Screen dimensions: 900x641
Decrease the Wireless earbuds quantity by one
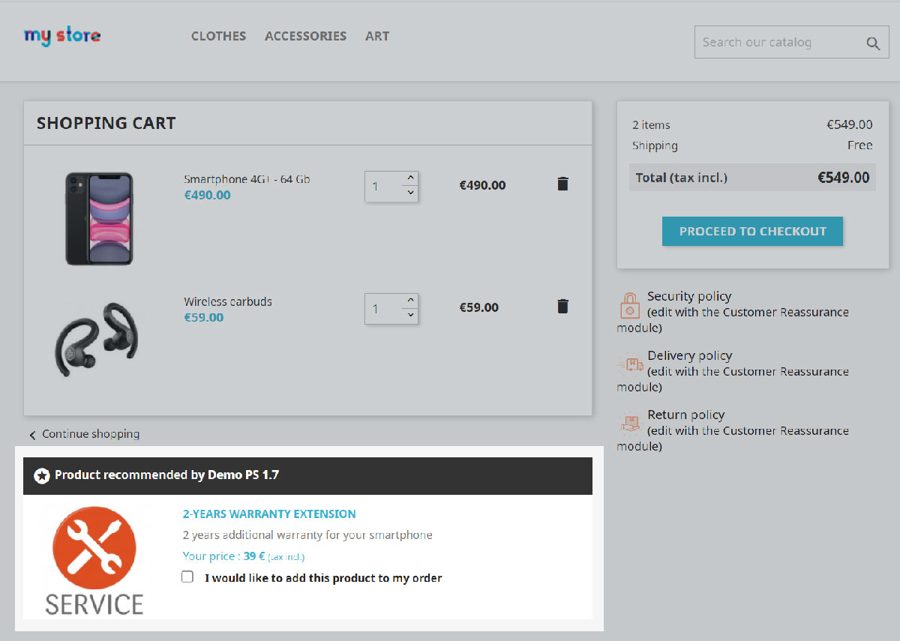tap(409, 315)
